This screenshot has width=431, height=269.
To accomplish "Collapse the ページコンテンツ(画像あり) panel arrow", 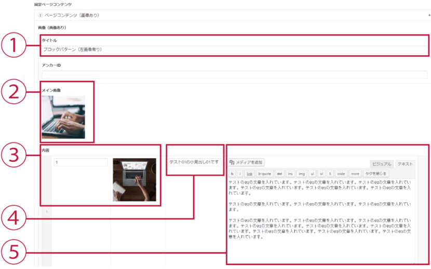I will click(428, 16).
